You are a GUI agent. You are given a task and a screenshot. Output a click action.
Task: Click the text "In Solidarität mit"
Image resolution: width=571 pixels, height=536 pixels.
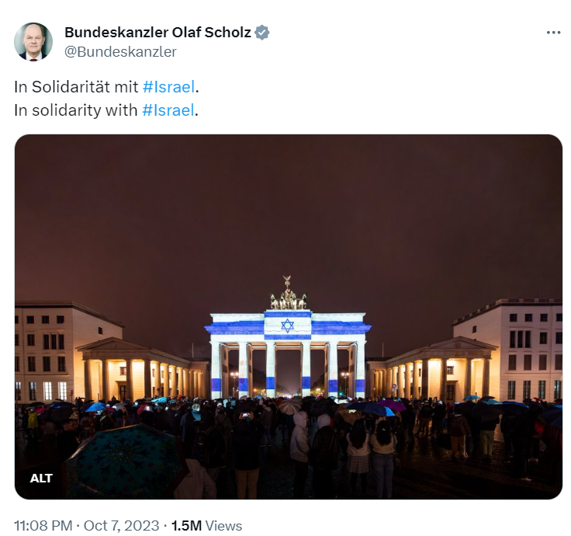[76, 87]
